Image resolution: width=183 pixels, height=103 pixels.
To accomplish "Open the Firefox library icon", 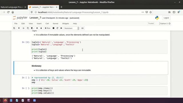I will pyautogui.click(x=170, y=12).
